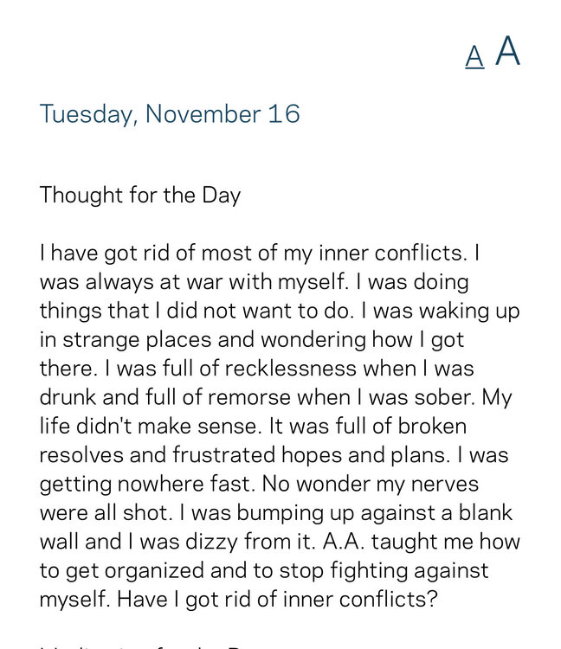Tap the small A to decrease text size
This screenshot has height=649, width=561.
pyautogui.click(x=474, y=57)
